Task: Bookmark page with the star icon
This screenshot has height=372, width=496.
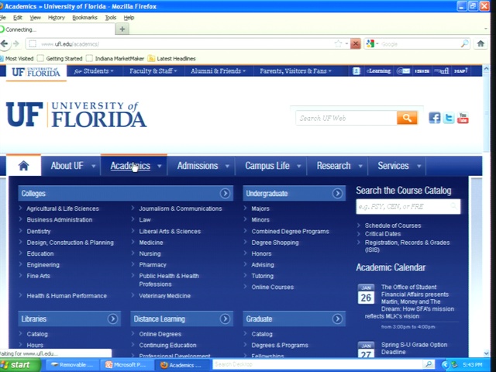Action: pos(338,43)
